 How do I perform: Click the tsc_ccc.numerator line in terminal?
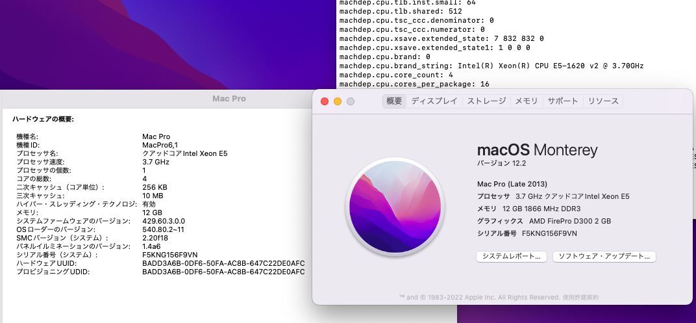click(412, 29)
